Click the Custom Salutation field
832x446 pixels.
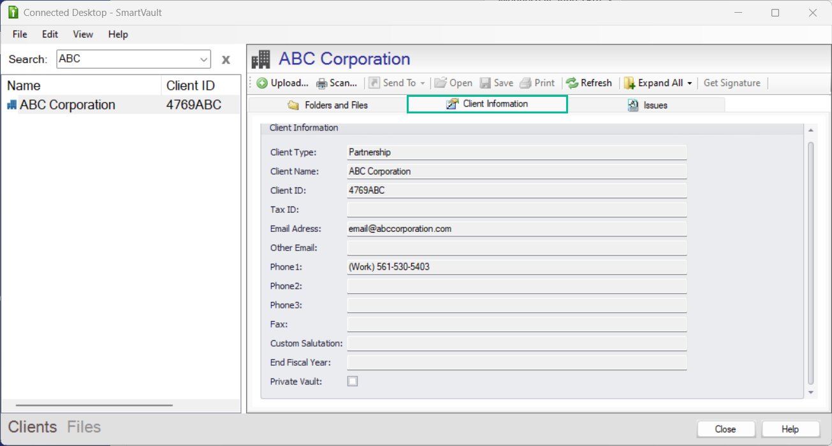point(517,343)
